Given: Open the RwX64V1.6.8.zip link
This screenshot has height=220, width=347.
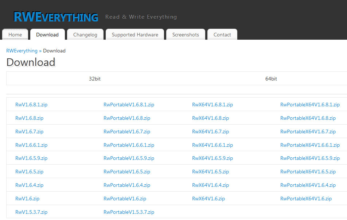Looking at the screenshot, I should tap(210, 118).
